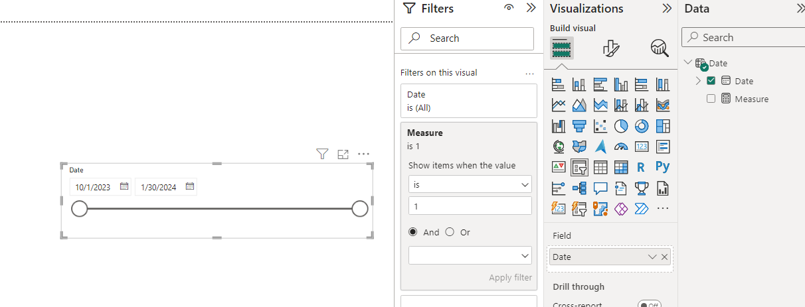
Task: Collapse the Visualizations pane
Action: click(x=667, y=9)
